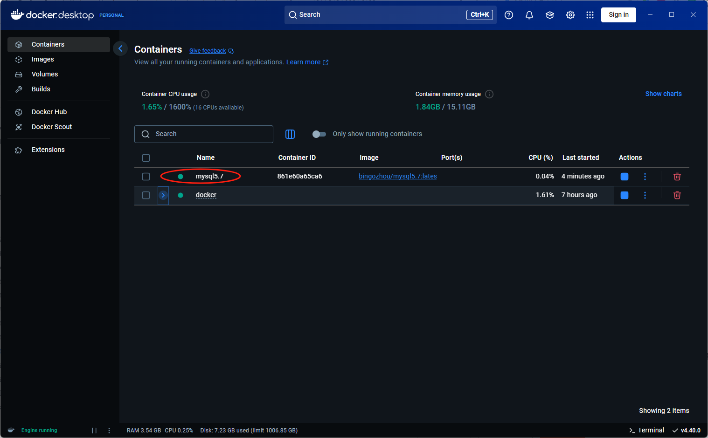The image size is (708, 438).
Task: Open the Terminal in the status bar
Action: (x=646, y=430)
